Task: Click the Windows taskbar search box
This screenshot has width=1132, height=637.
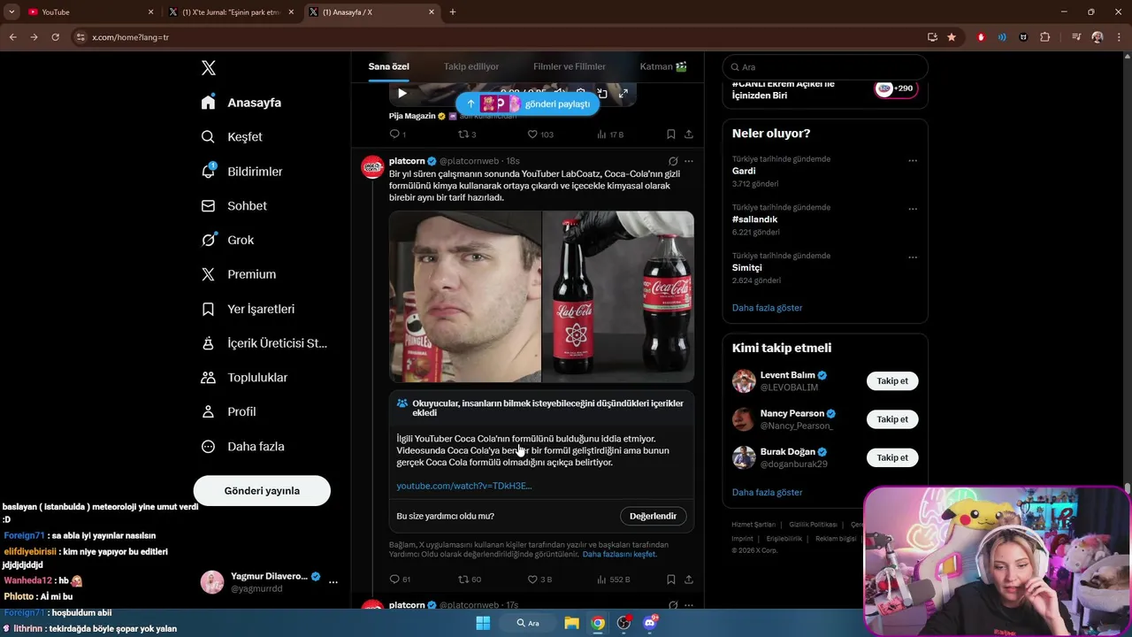Action: pyautogui.click(x=528, y=623)
